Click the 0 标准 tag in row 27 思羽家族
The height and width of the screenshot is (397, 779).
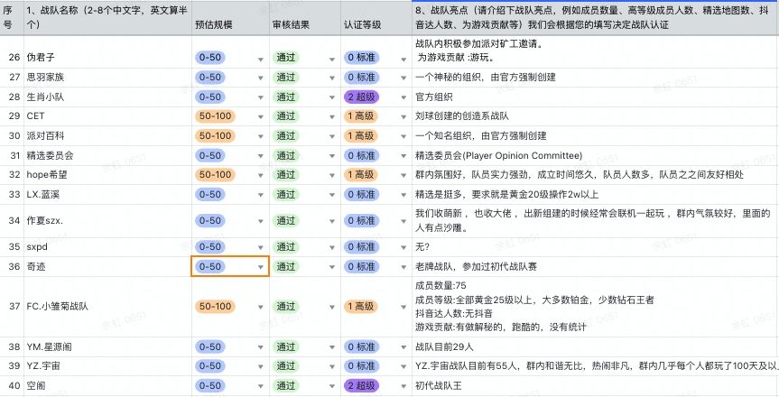click(361, 77)
